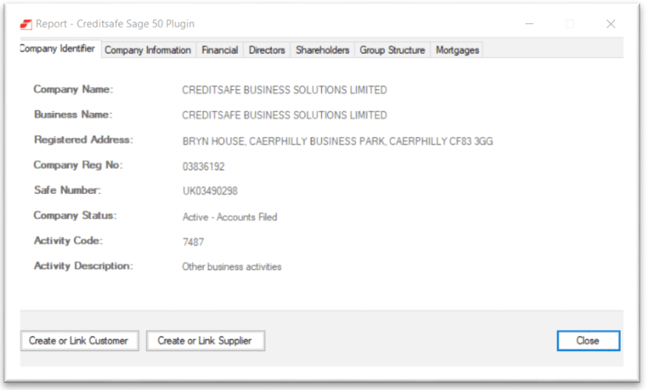
Task: Click the Close button at bottom right
Action: [x=588, y=340]
